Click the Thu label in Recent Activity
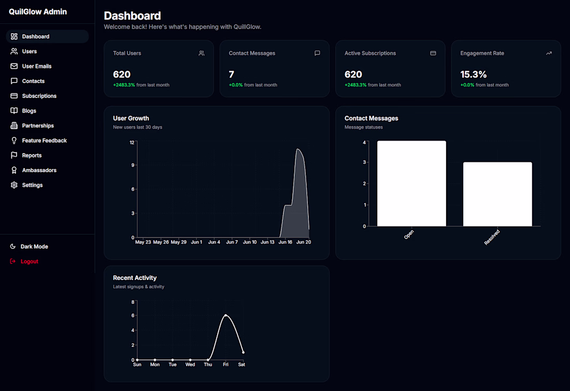The height and width of the screenshot is (391, 570). [208, 365]
